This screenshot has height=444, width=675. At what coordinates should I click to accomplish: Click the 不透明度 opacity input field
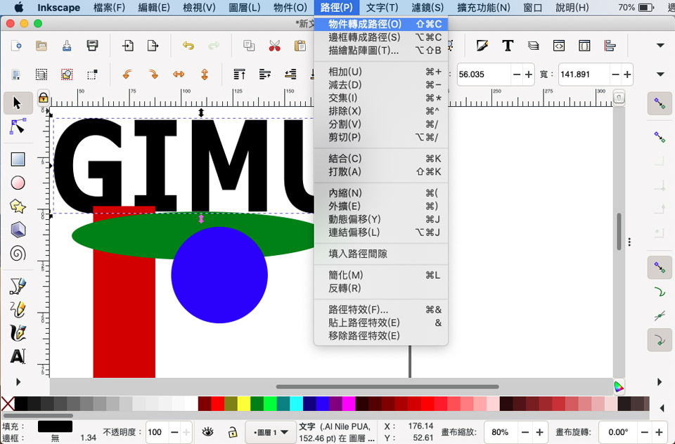[x=157, y=432]
